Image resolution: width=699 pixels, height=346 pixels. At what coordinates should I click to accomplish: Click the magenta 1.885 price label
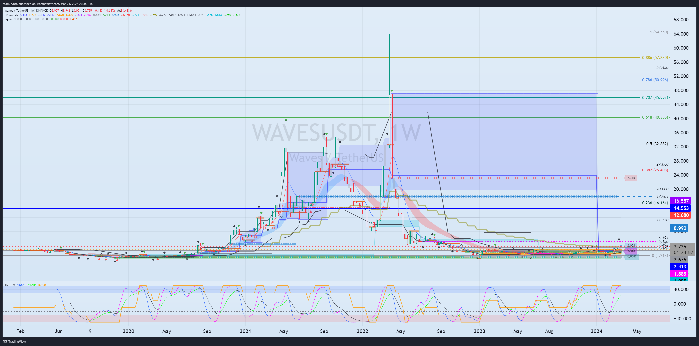coord(680,274)
